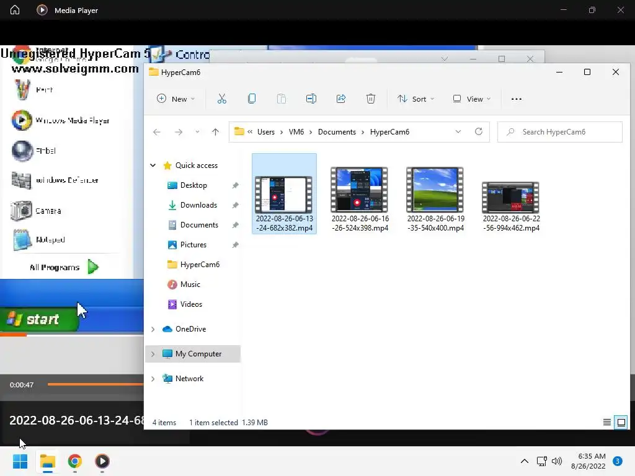Click the start button in the video
635x476 pixels.
[39, 319]
